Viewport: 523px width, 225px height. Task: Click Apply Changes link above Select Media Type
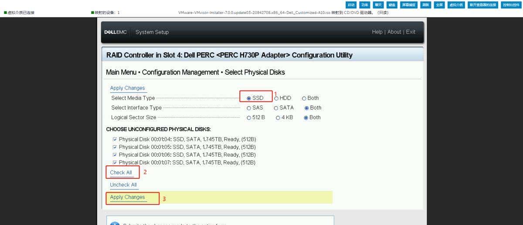pyautogui.click(x=127, y=88)
